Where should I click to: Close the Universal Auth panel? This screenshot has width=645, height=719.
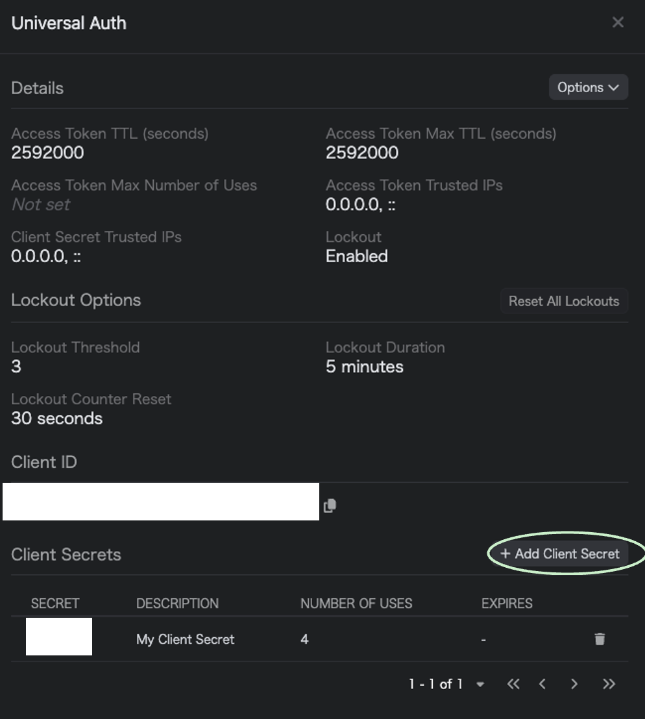tap(618, 22)
